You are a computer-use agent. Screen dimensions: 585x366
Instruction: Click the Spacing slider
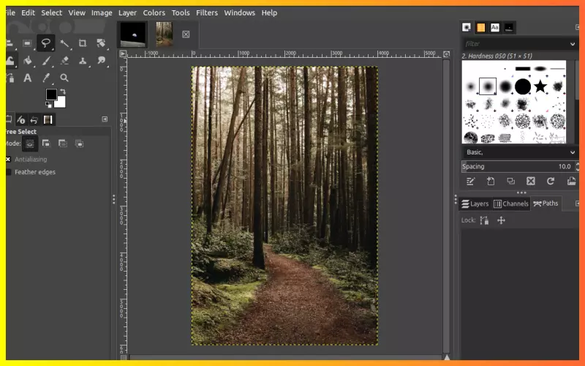(x=518, y=167)
